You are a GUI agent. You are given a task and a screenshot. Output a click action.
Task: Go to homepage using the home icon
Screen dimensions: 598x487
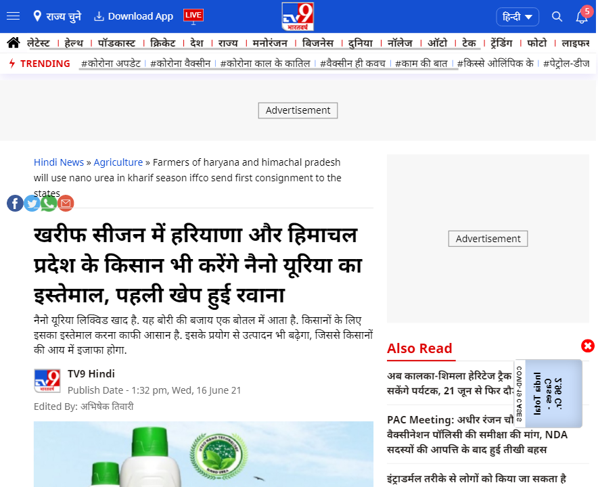point(12,42)
